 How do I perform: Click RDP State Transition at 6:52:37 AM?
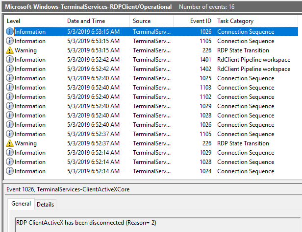[x=243, y=143]
